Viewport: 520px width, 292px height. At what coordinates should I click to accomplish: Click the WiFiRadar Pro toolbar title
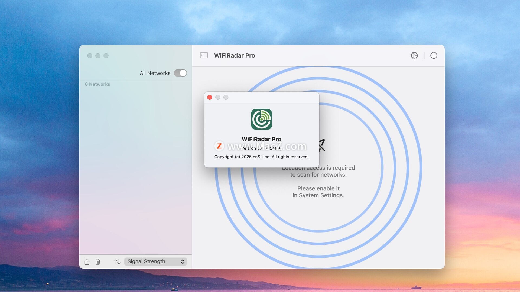point(235,55)
